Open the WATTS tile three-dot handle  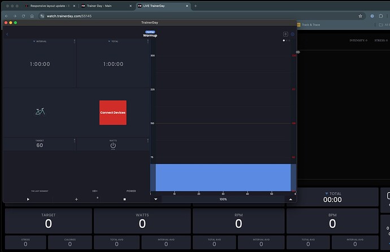tap(148, 140)
